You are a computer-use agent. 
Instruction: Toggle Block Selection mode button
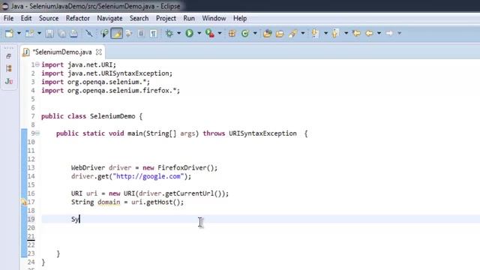(x=141, y=33)
